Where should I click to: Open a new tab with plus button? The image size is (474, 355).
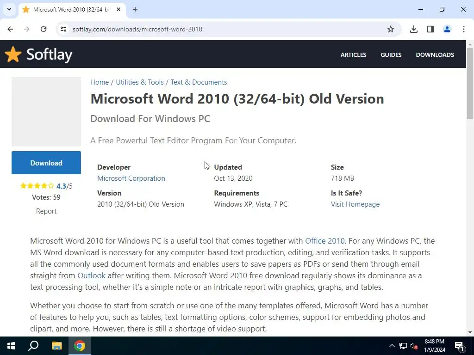click(135, 9)
